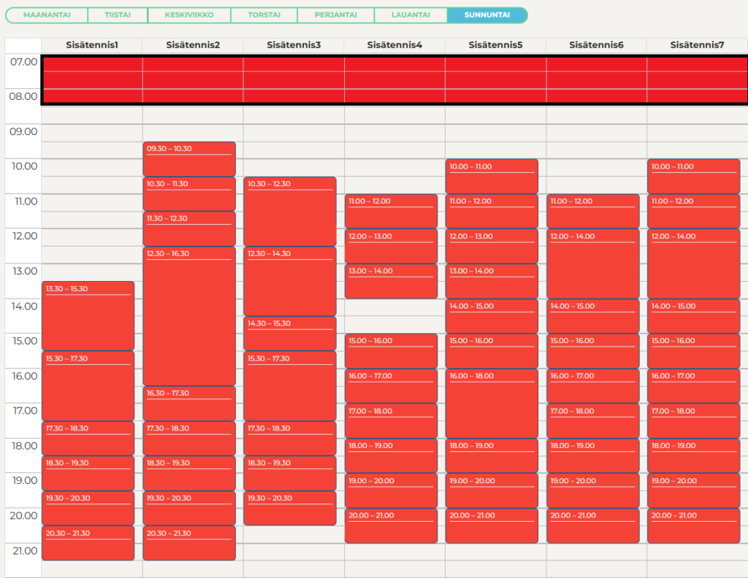Screen dimensions: 748x578
Task: Open Sisätennis5 booking 10.00 – 11.00
Action: coord(492,177)
